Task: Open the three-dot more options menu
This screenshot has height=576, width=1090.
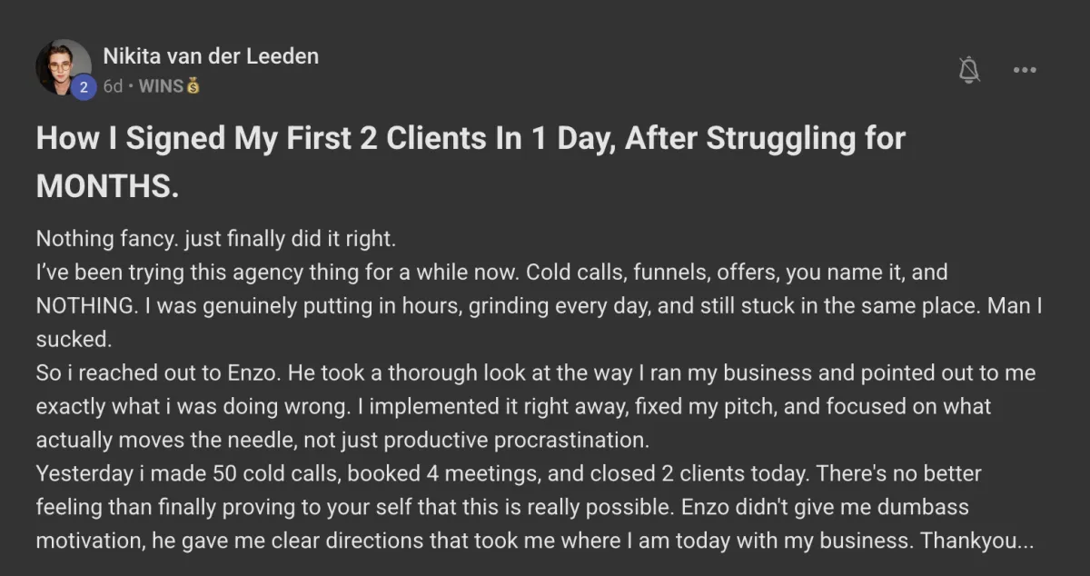Action: (1025, 70)
